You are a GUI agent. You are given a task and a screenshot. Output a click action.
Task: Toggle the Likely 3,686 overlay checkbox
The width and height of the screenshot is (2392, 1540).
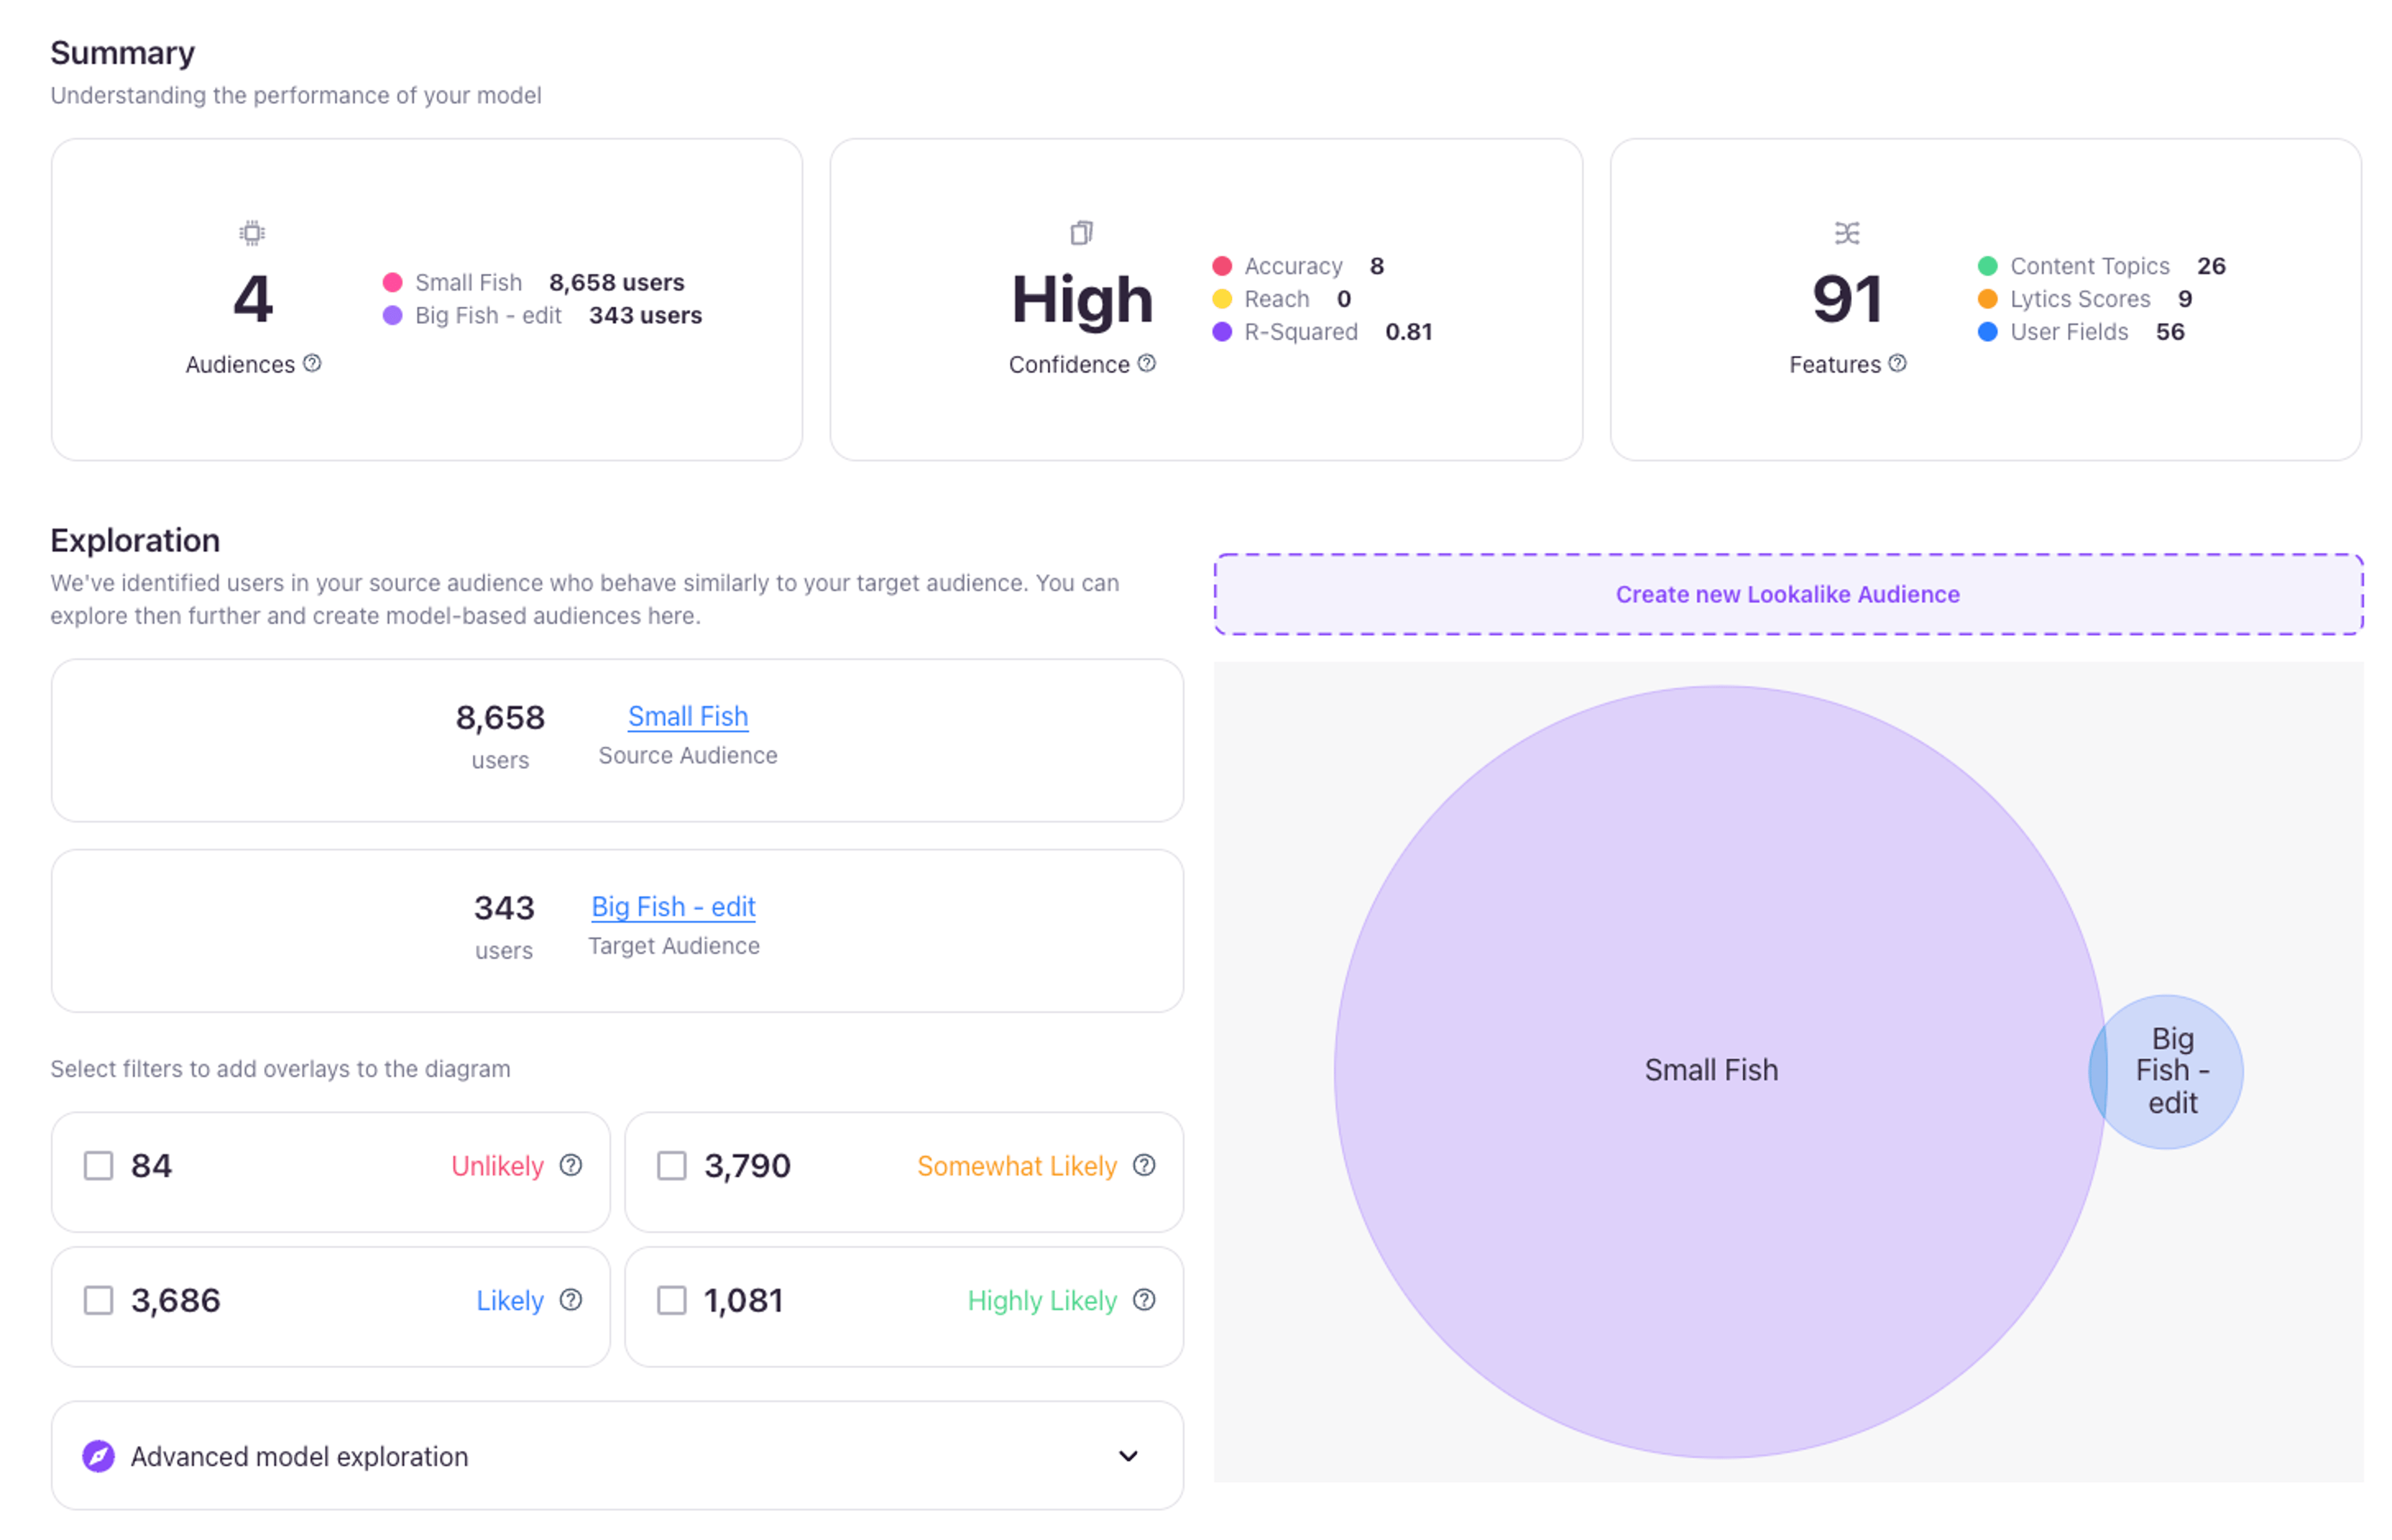click(98, 1300)
